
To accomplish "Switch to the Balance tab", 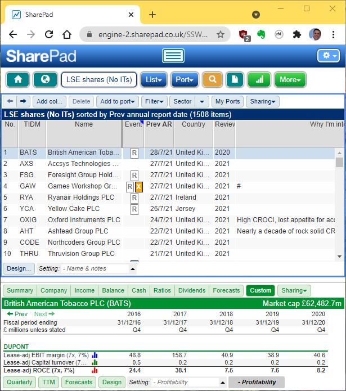I will [x=113, y=290].
